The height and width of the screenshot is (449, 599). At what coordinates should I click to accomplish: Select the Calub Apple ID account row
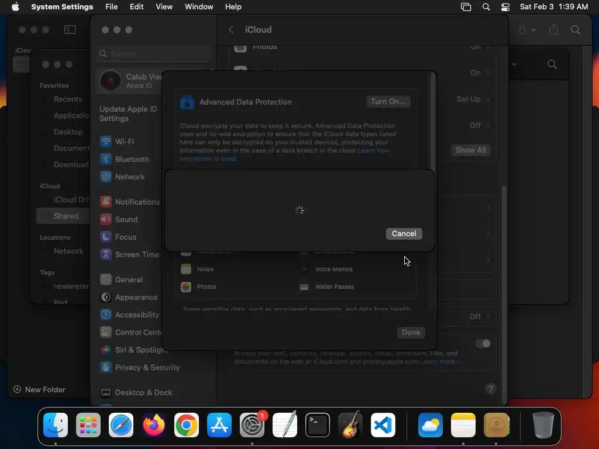click(130, 81)
